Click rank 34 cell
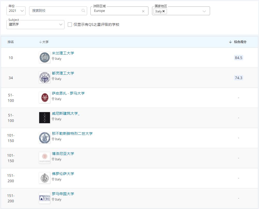This screenshot has width=259, height=209. tap(11, 78)
